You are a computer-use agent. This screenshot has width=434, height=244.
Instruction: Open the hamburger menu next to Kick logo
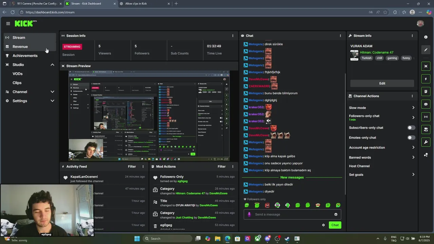8,23
